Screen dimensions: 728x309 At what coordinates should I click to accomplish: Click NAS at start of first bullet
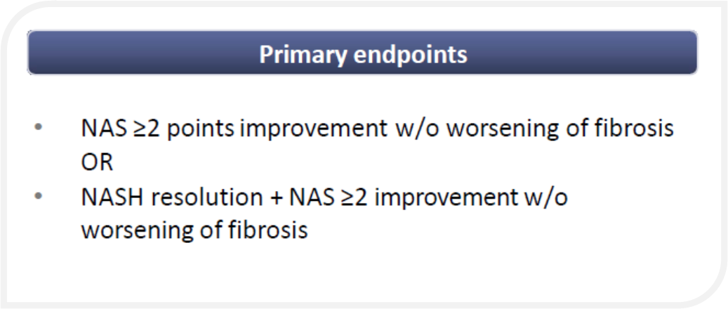pyautogui.click(x=102, y=129)
